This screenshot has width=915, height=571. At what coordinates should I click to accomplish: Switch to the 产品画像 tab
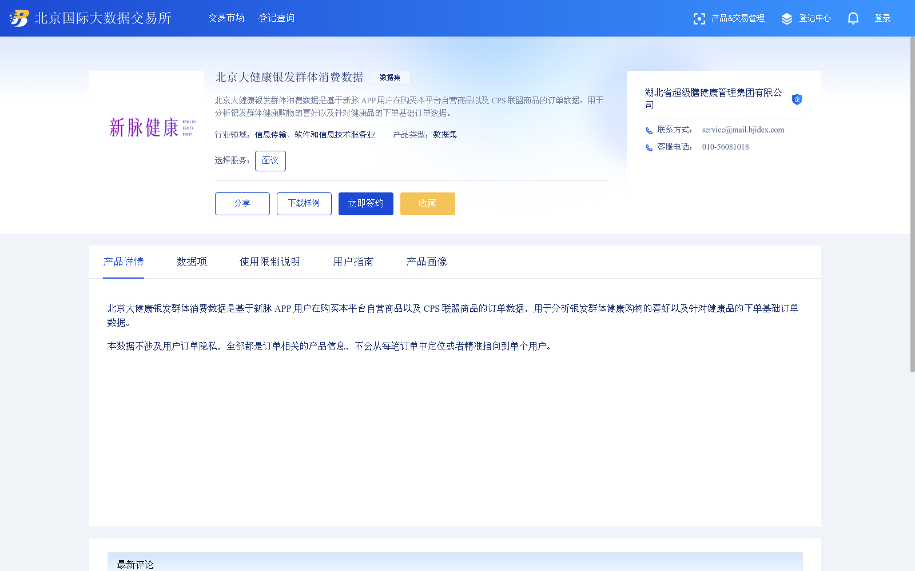[427, 262]
